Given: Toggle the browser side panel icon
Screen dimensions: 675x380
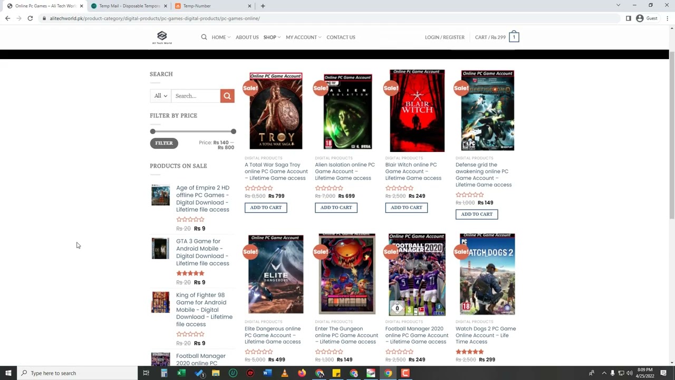Looking at the screenshot, I should 628,18.
